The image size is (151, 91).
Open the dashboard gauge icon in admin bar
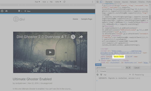point(7,11)
